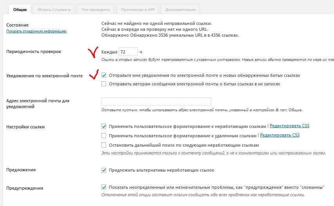Click the empty notification email address field
The height and width of the screenshot is (206, 334).
156,101
